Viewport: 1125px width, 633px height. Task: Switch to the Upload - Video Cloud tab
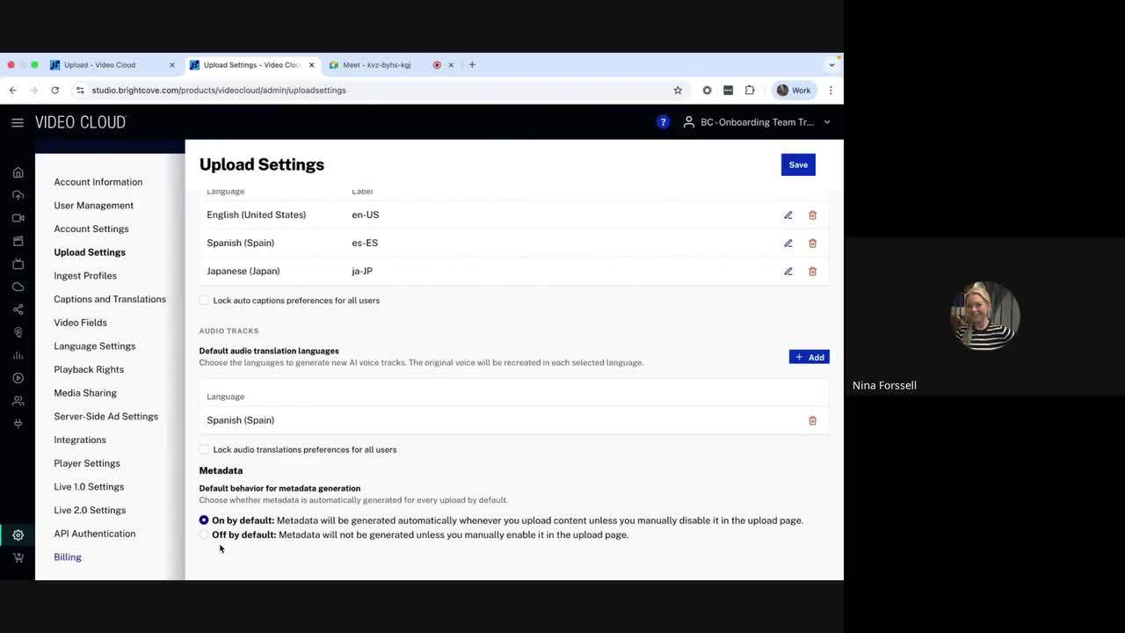click(x=99, y=65)
